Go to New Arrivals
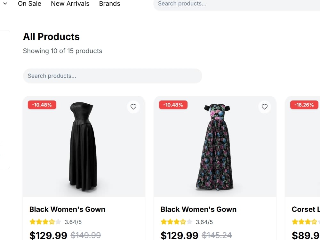This screenshot has width=320, height=240. click(x=70, y=4)
